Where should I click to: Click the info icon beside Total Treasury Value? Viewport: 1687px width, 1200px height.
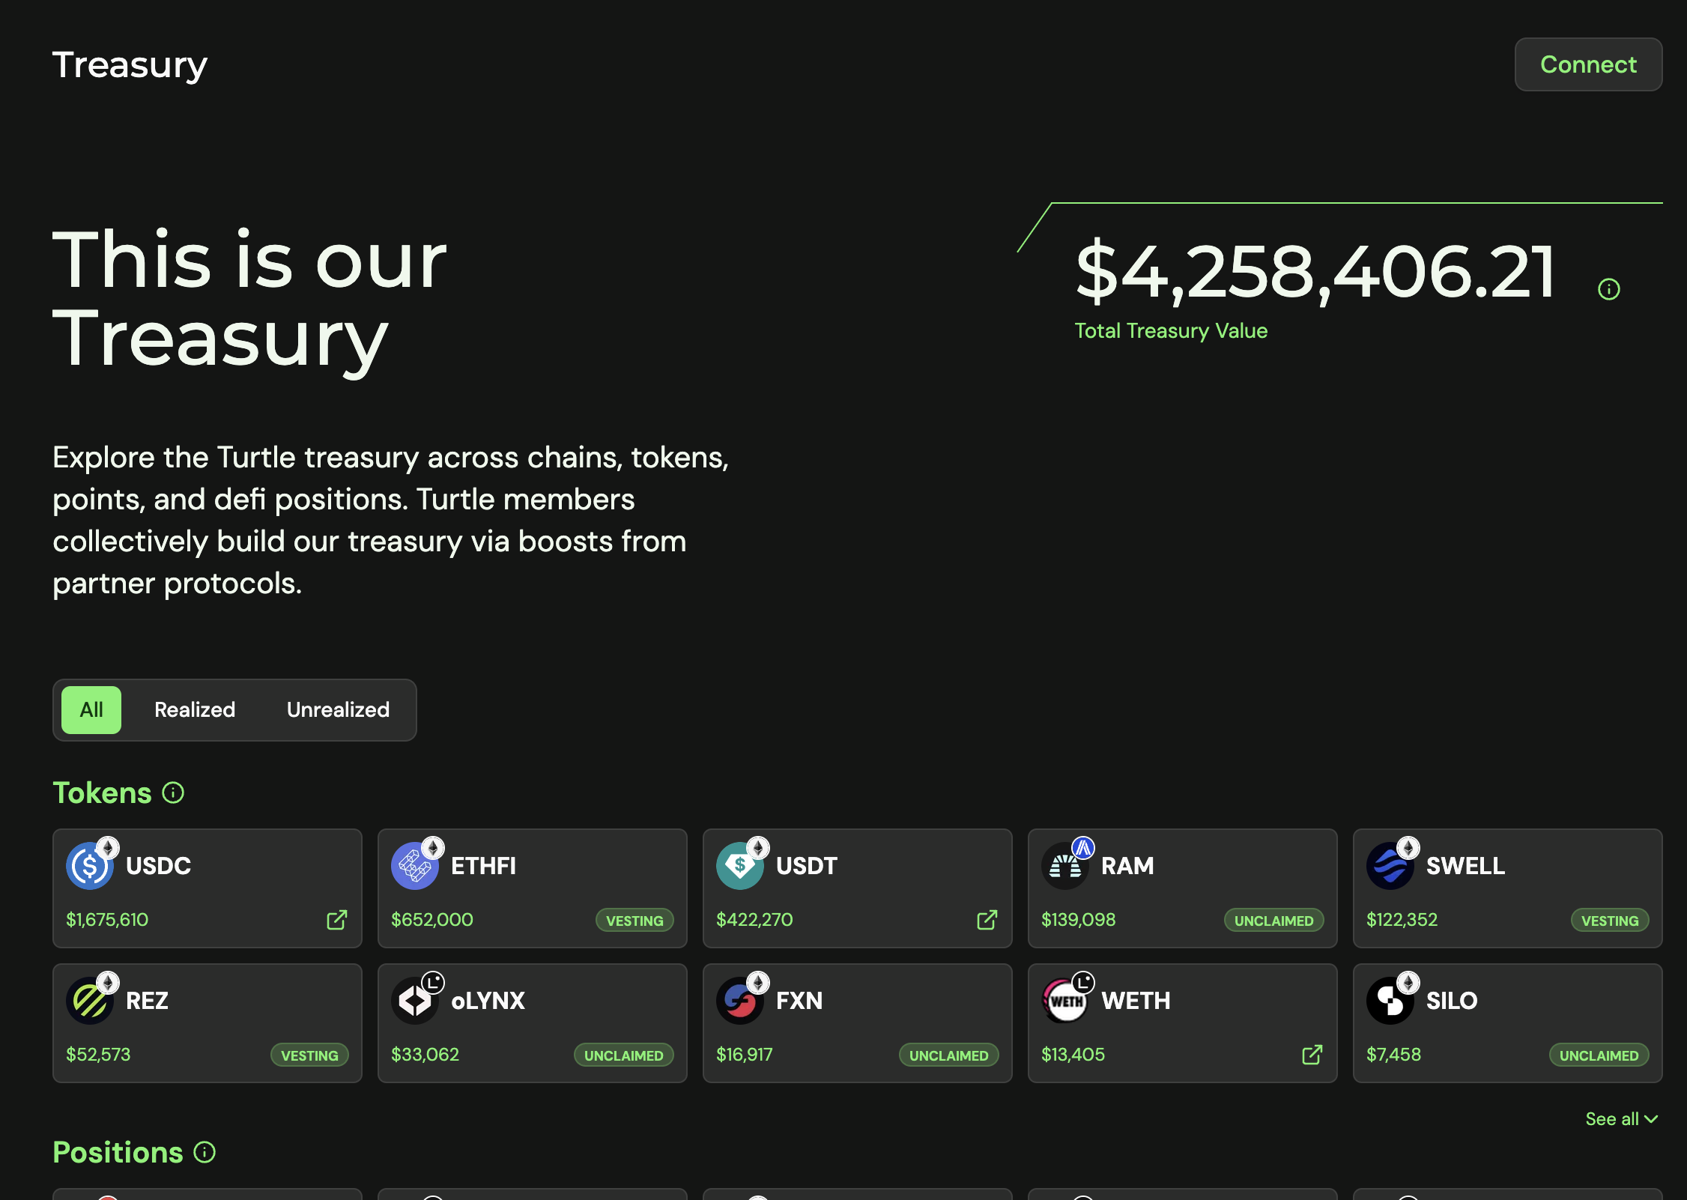pyautogui.click(x=1608, y=288)
